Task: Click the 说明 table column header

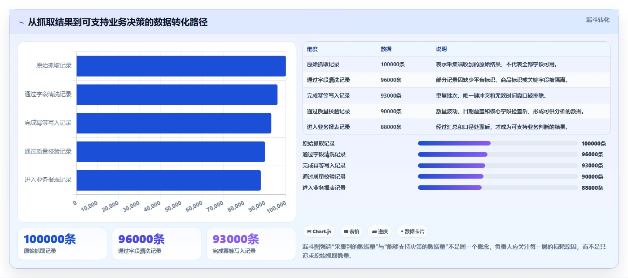Action: [x=441, y=49]
